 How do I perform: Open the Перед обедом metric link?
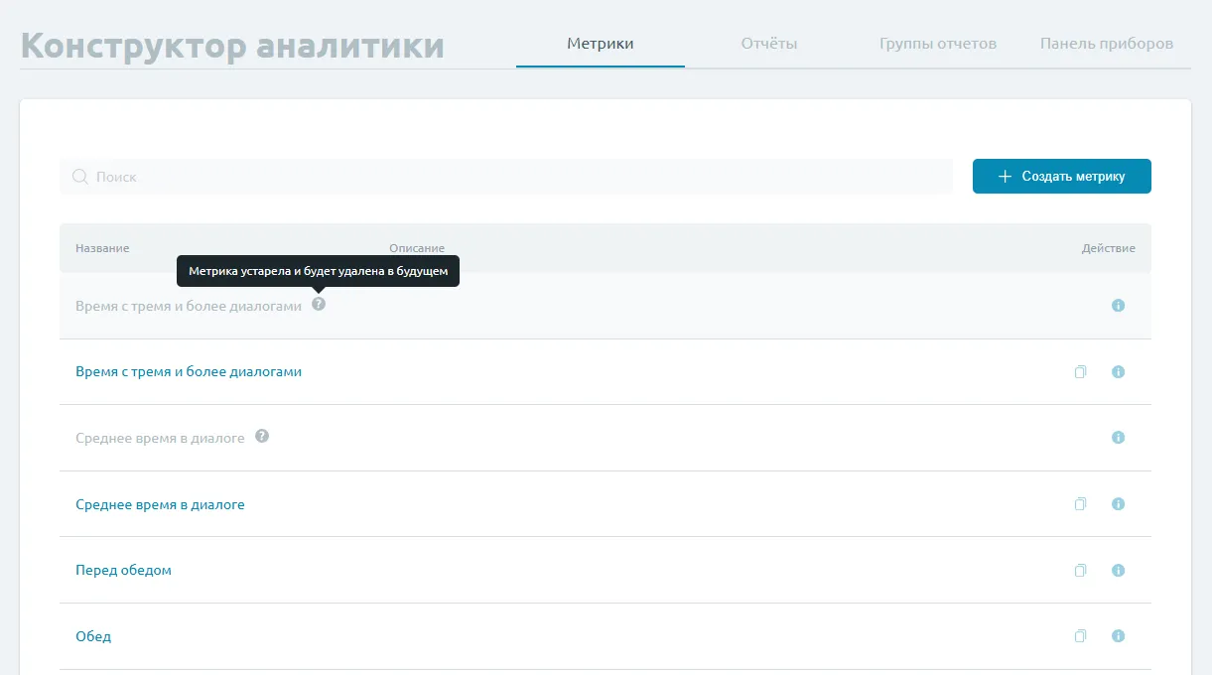tap(123, 571)
